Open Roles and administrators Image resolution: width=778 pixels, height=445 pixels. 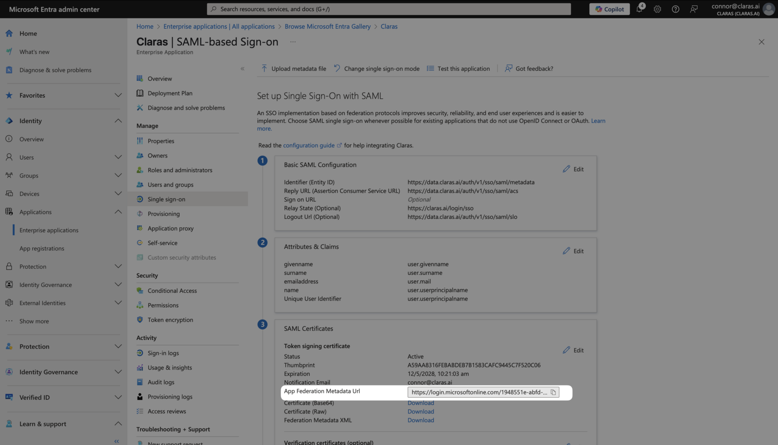[180, 170]
